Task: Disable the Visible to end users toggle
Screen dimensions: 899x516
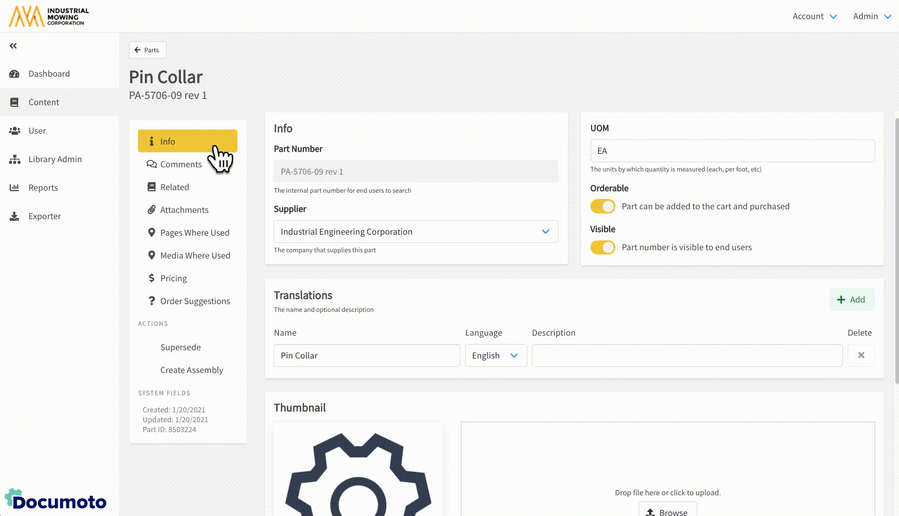Action: pos(602,247)
